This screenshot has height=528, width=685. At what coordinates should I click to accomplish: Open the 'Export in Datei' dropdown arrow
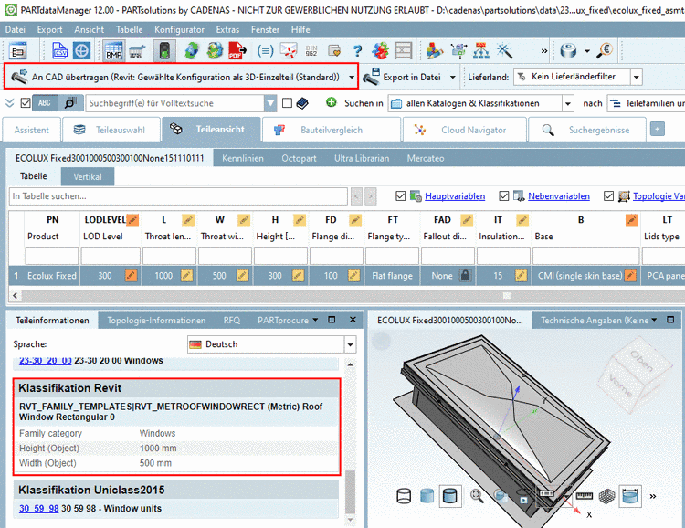coord(453,77)
